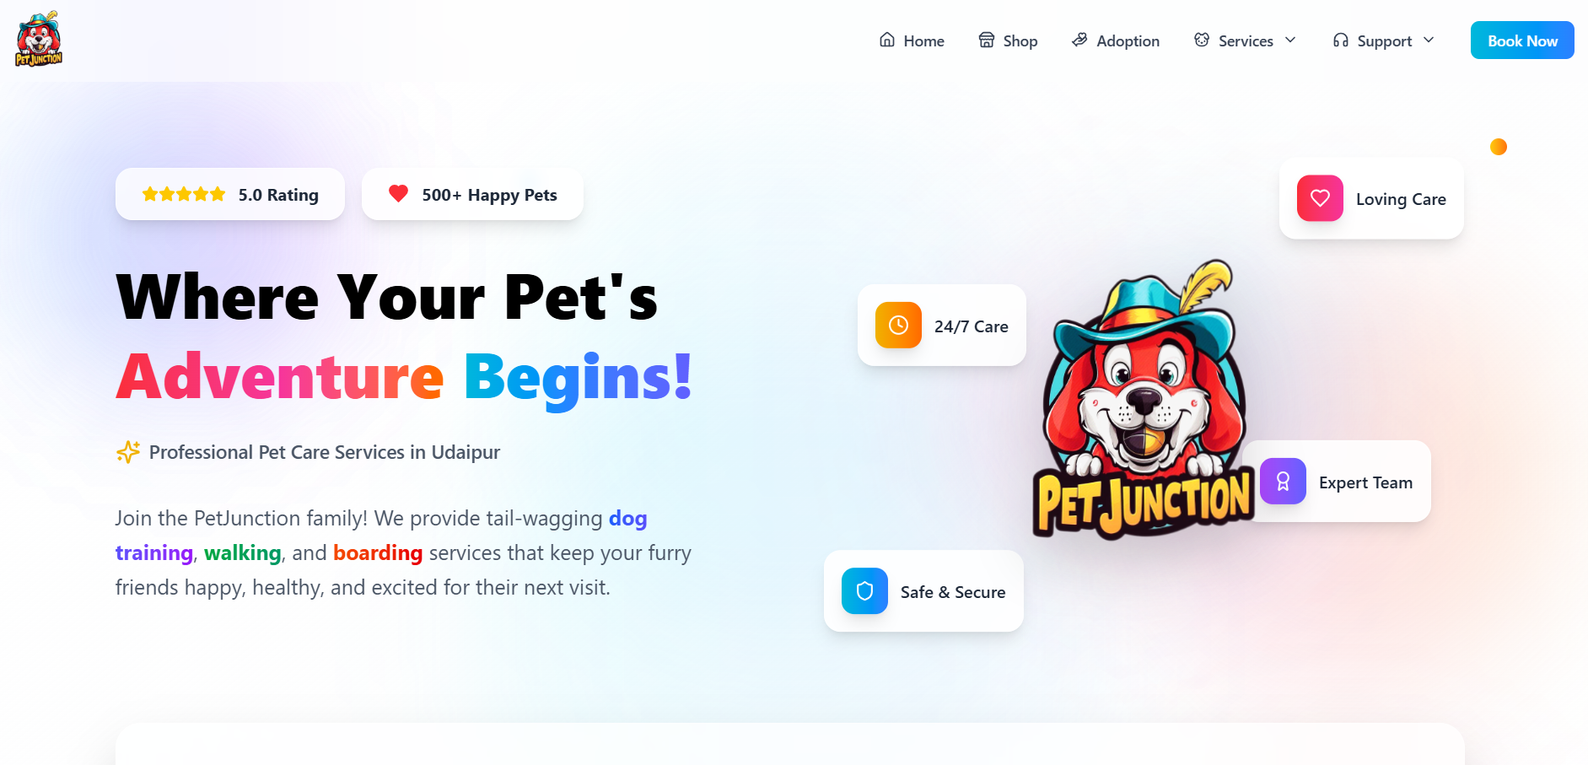1588x765 pixels.
Task: Click the headset icon beside Support
Action: click(1340, 40)
